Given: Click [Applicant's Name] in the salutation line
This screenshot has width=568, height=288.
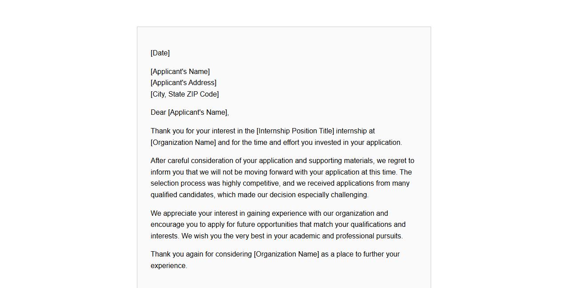Looking at the screenshot, I should click(x=197, y=113).
